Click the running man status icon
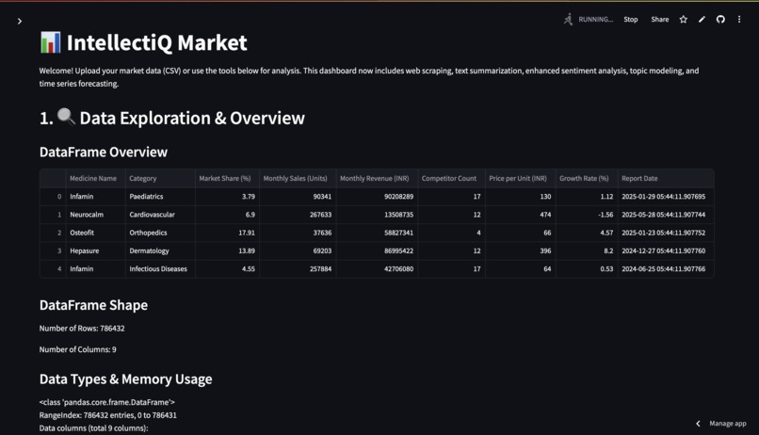 568,20
